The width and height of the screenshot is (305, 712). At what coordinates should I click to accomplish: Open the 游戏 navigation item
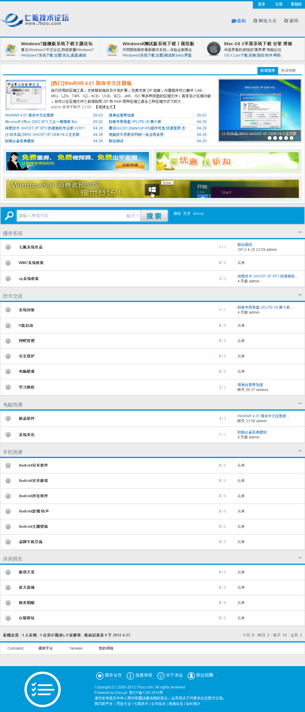tap(291, 21)
